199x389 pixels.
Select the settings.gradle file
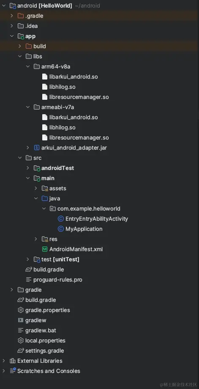click(x=41, y=351)
